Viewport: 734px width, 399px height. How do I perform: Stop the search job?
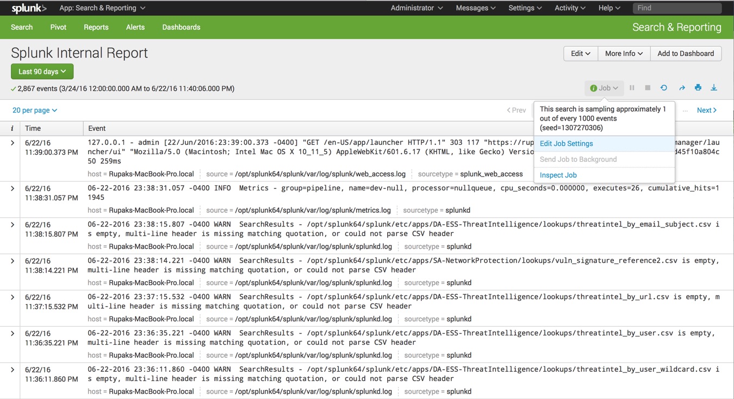(648, 88)
